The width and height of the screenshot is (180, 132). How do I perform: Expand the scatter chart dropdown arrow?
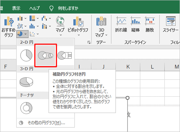point(38,34)
